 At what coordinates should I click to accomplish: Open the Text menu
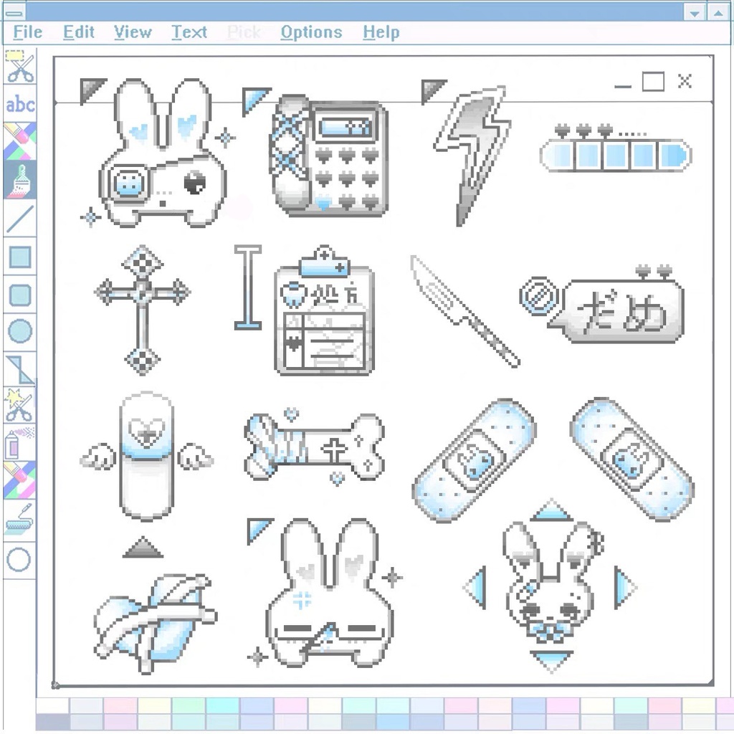click(189, 32)
